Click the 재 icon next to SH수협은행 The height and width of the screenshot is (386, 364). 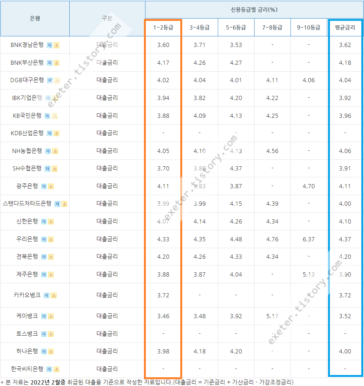pyautogui.click(x=47, y=169)
